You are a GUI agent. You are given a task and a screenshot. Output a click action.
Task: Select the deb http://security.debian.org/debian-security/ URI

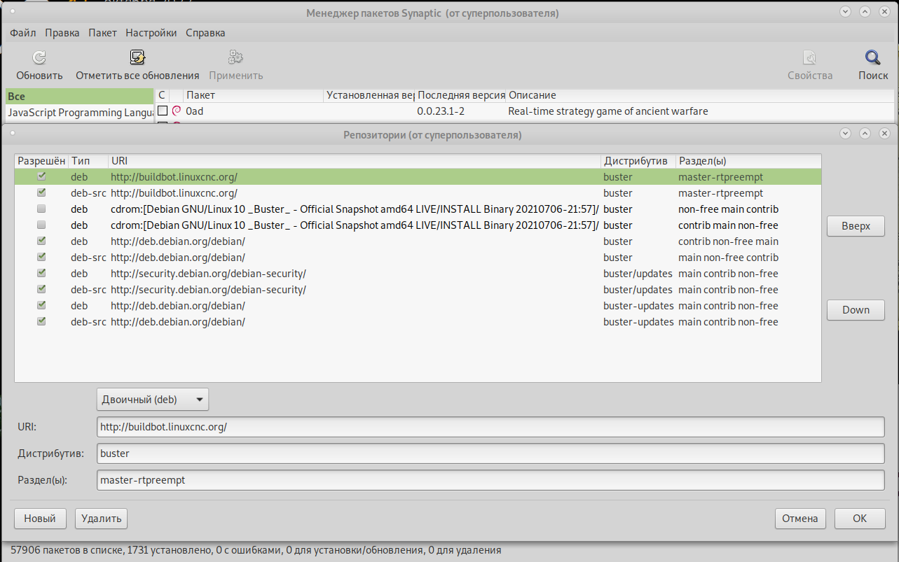208,273
